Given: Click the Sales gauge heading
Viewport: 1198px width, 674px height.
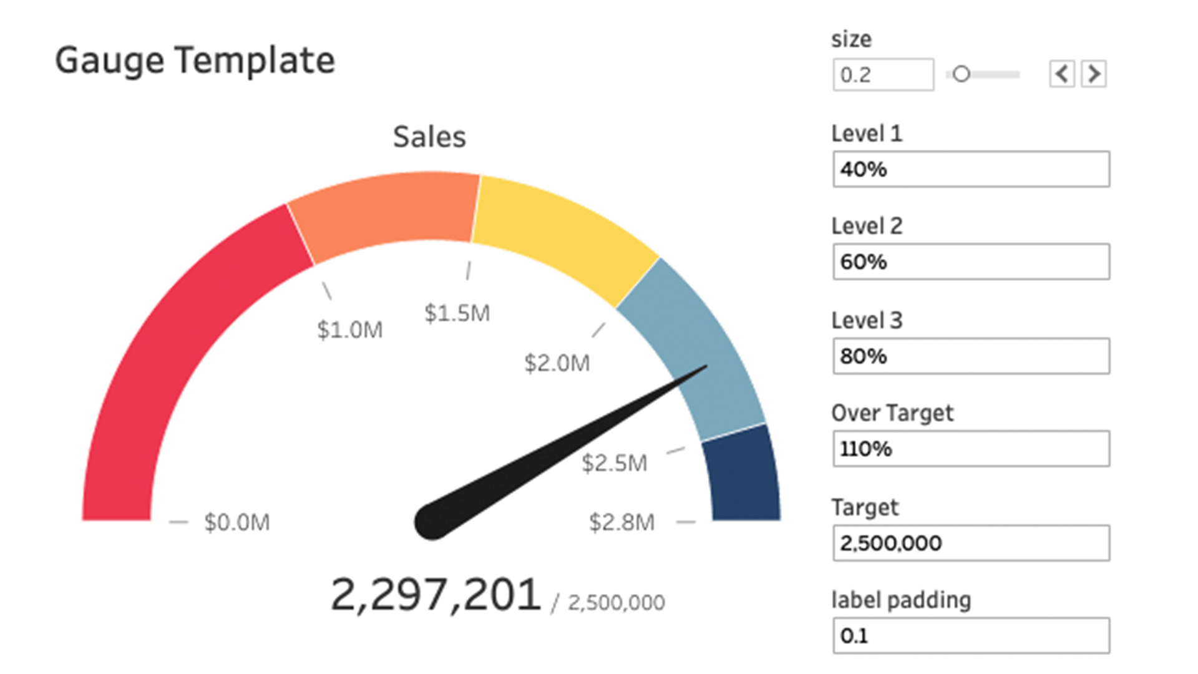Looking at the screenshot, I should tap(429, 137).
